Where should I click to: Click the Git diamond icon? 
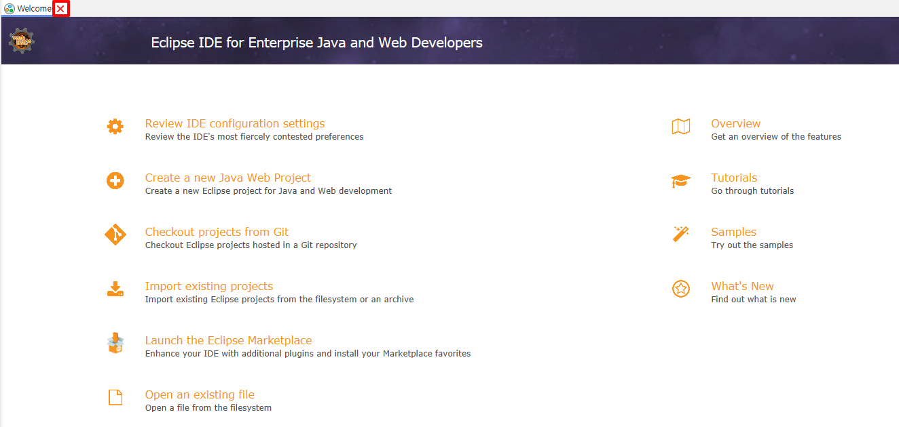[x=115, y=235]
